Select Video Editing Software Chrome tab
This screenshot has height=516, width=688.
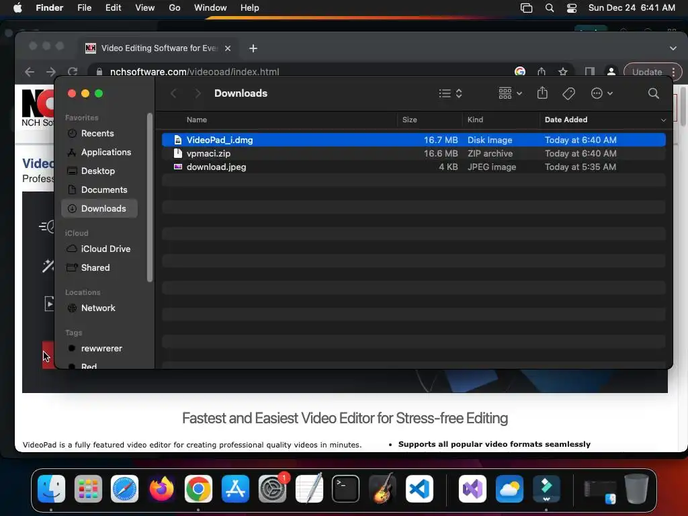click(x=159, y=48)
